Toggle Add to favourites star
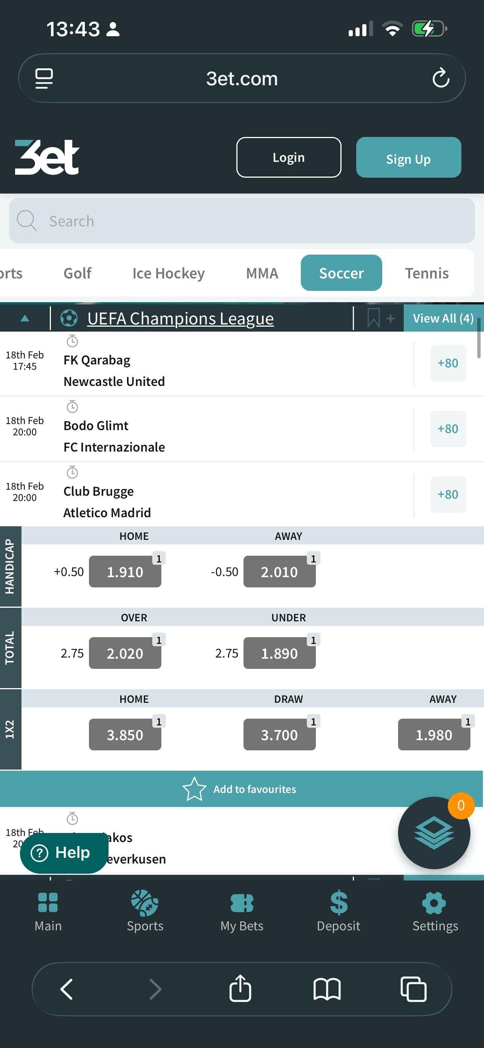 click(195, 789)
